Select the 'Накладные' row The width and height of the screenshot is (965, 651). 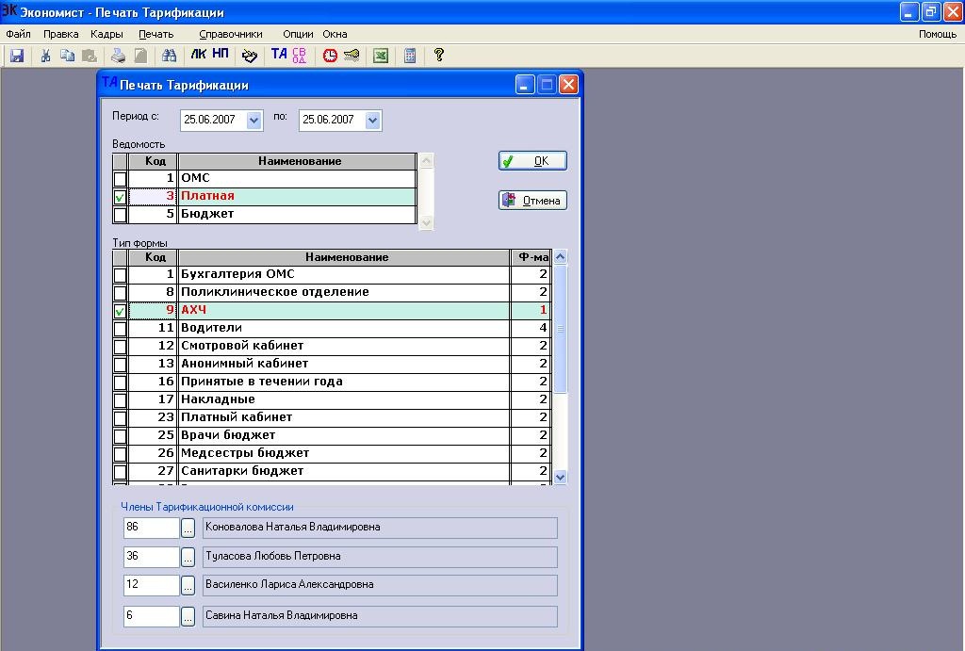pyautogui.click(x=332, y=400)
